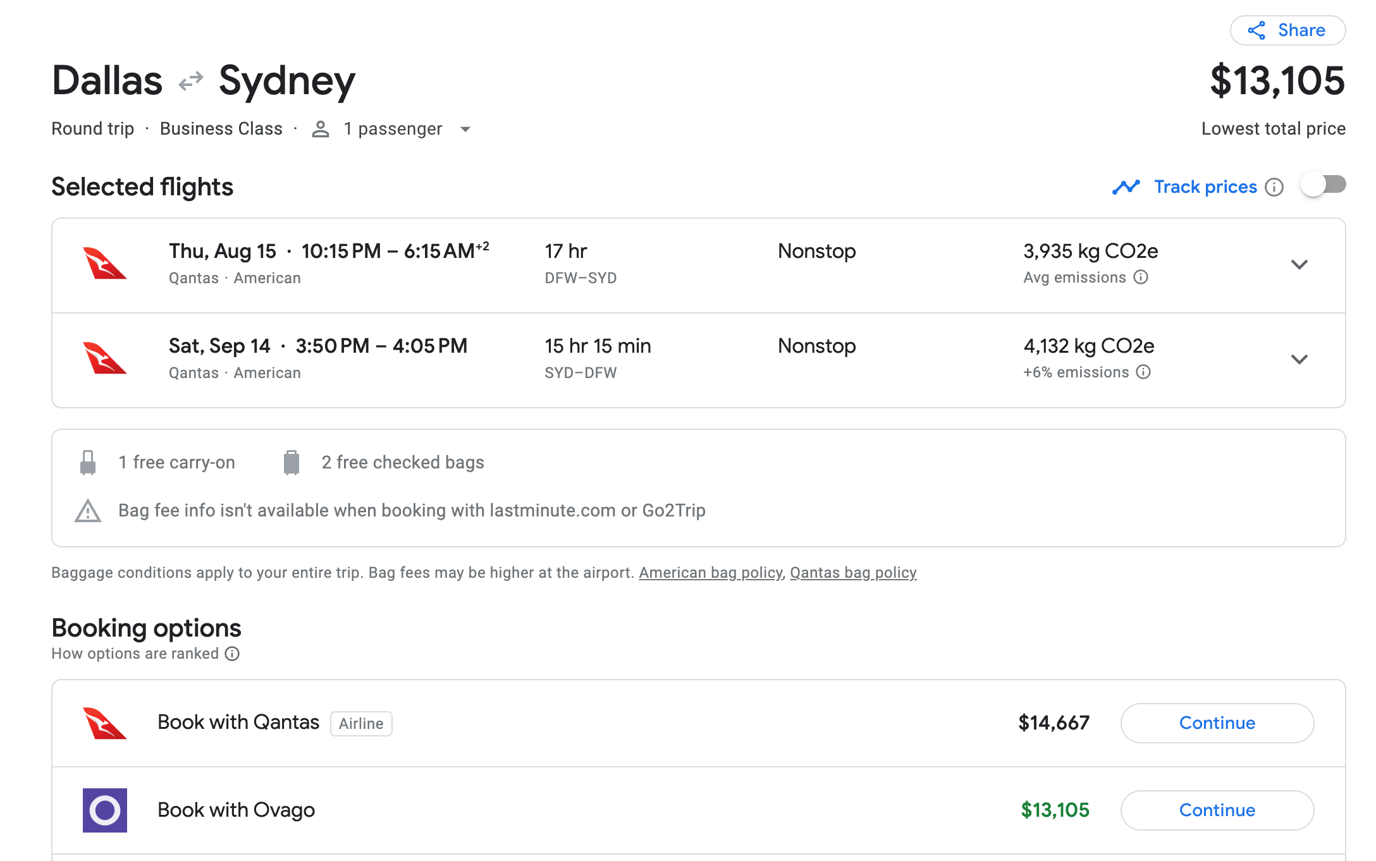Screen dimensions: 1376x861
Task: Click the Ovago logo icon
Action: click(105, 810)
